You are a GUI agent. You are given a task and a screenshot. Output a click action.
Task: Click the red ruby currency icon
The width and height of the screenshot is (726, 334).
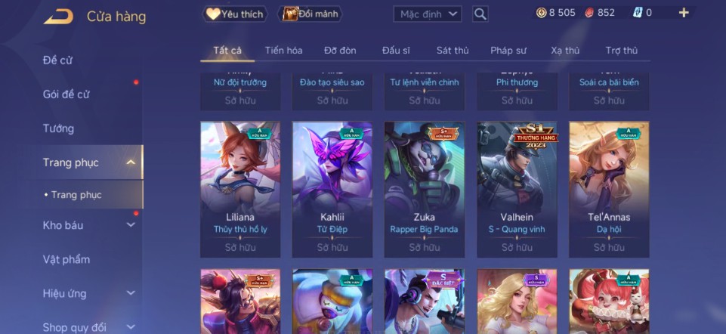coord(589,13)
